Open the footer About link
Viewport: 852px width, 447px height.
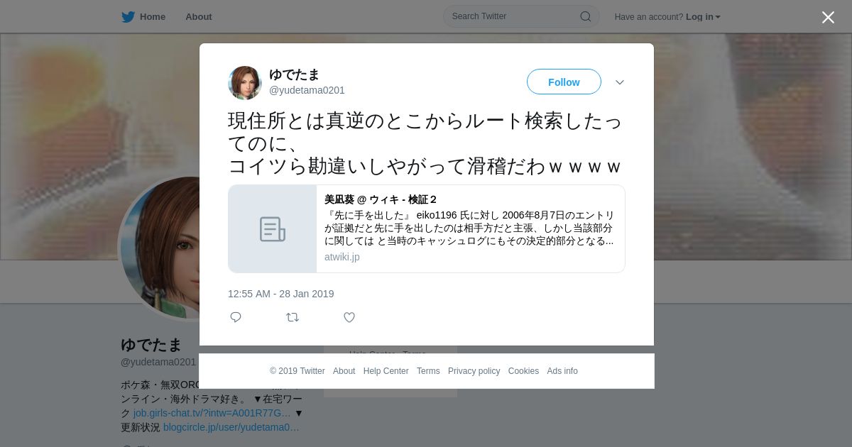(344, 371)
